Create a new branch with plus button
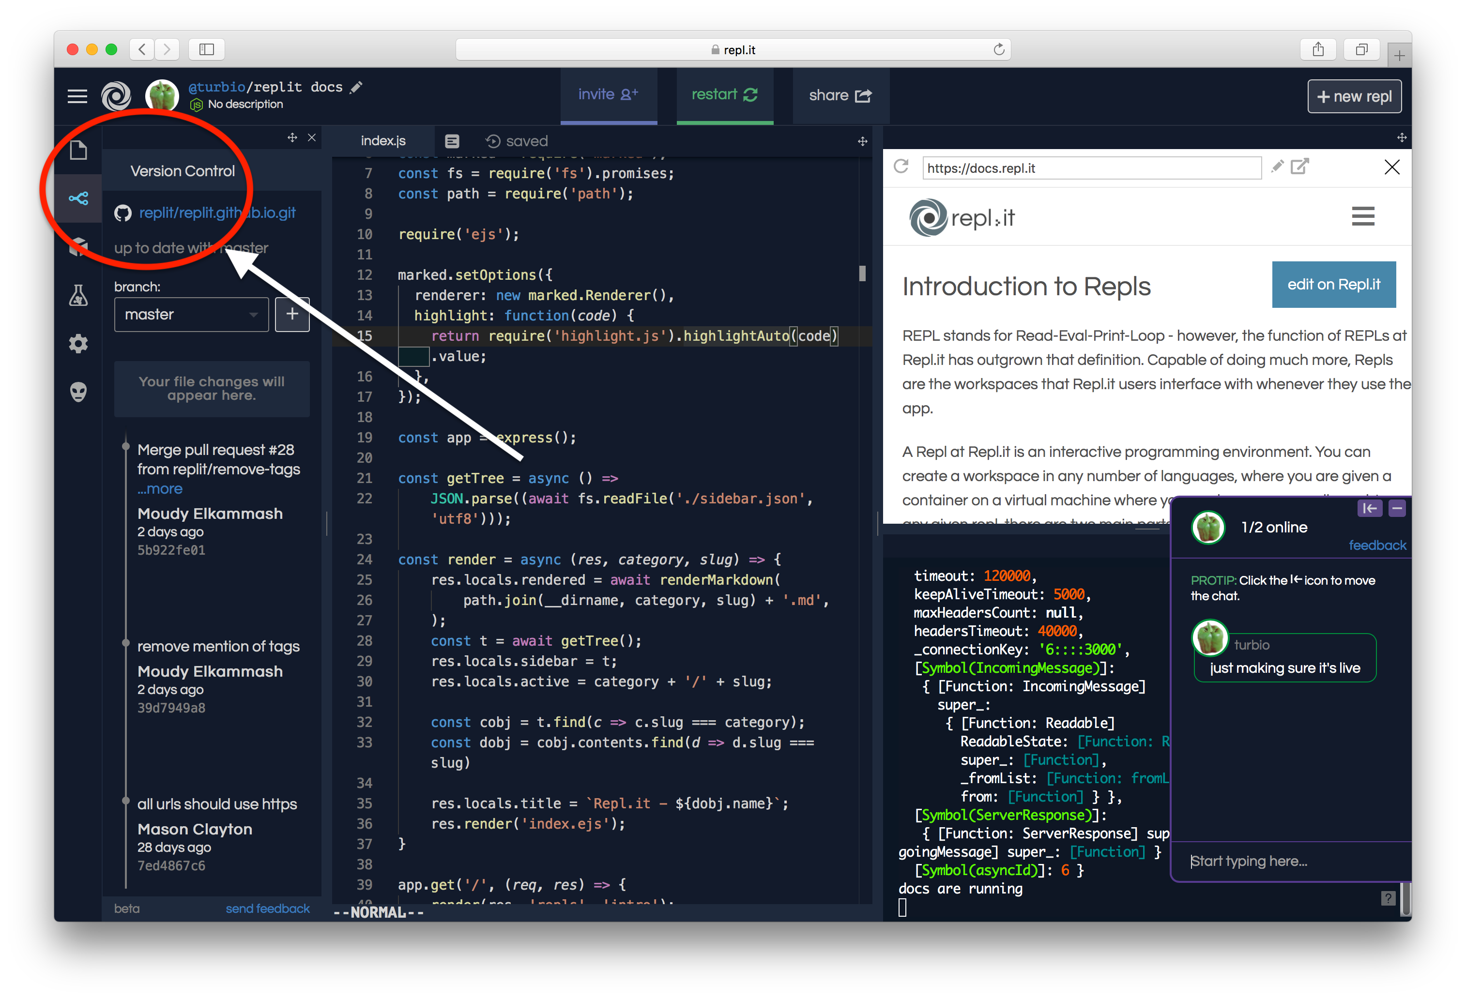This screenshot has height=999, width=1466. (292, 314)
